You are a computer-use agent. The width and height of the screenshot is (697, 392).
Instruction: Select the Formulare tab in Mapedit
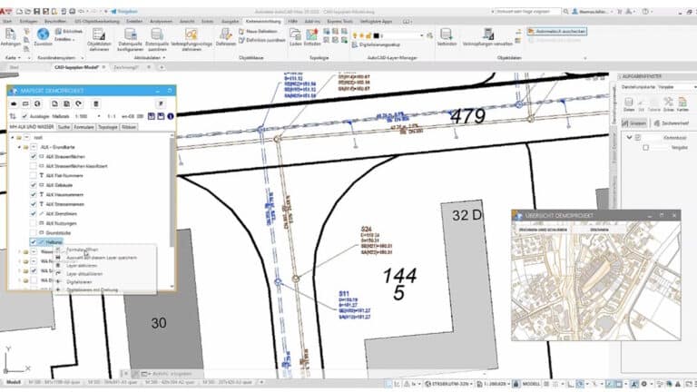point(84,128)
